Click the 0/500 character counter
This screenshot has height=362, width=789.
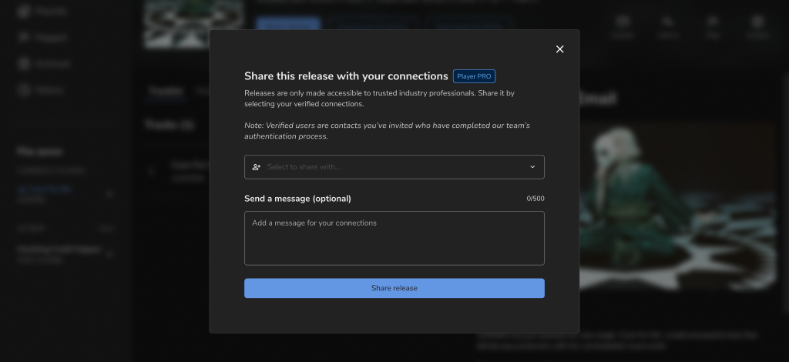tap(535, 199)
